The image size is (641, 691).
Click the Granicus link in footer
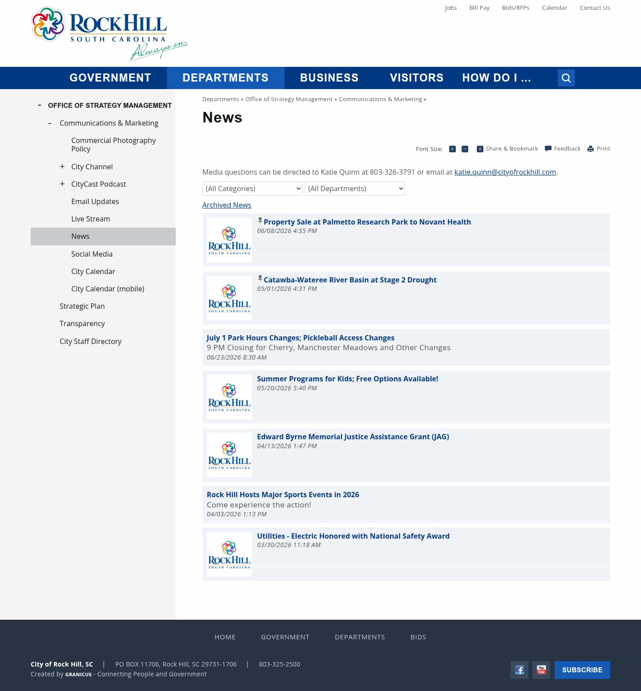tap(78, 675)
